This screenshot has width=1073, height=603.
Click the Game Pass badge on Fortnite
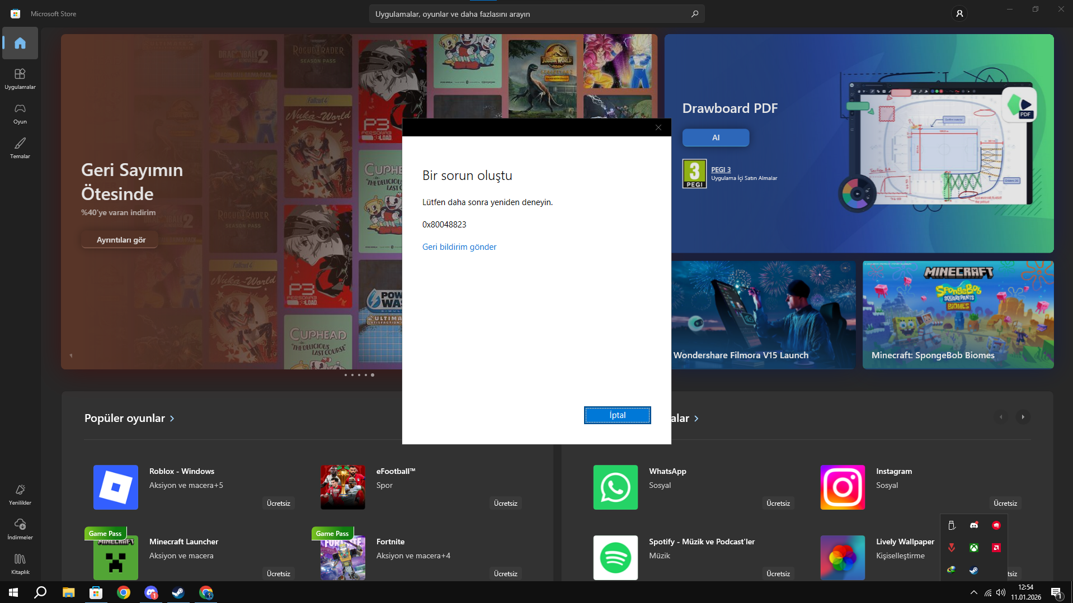(x=332, y=534)
